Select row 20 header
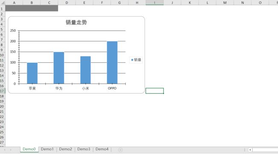 click(x=2, y=106)
